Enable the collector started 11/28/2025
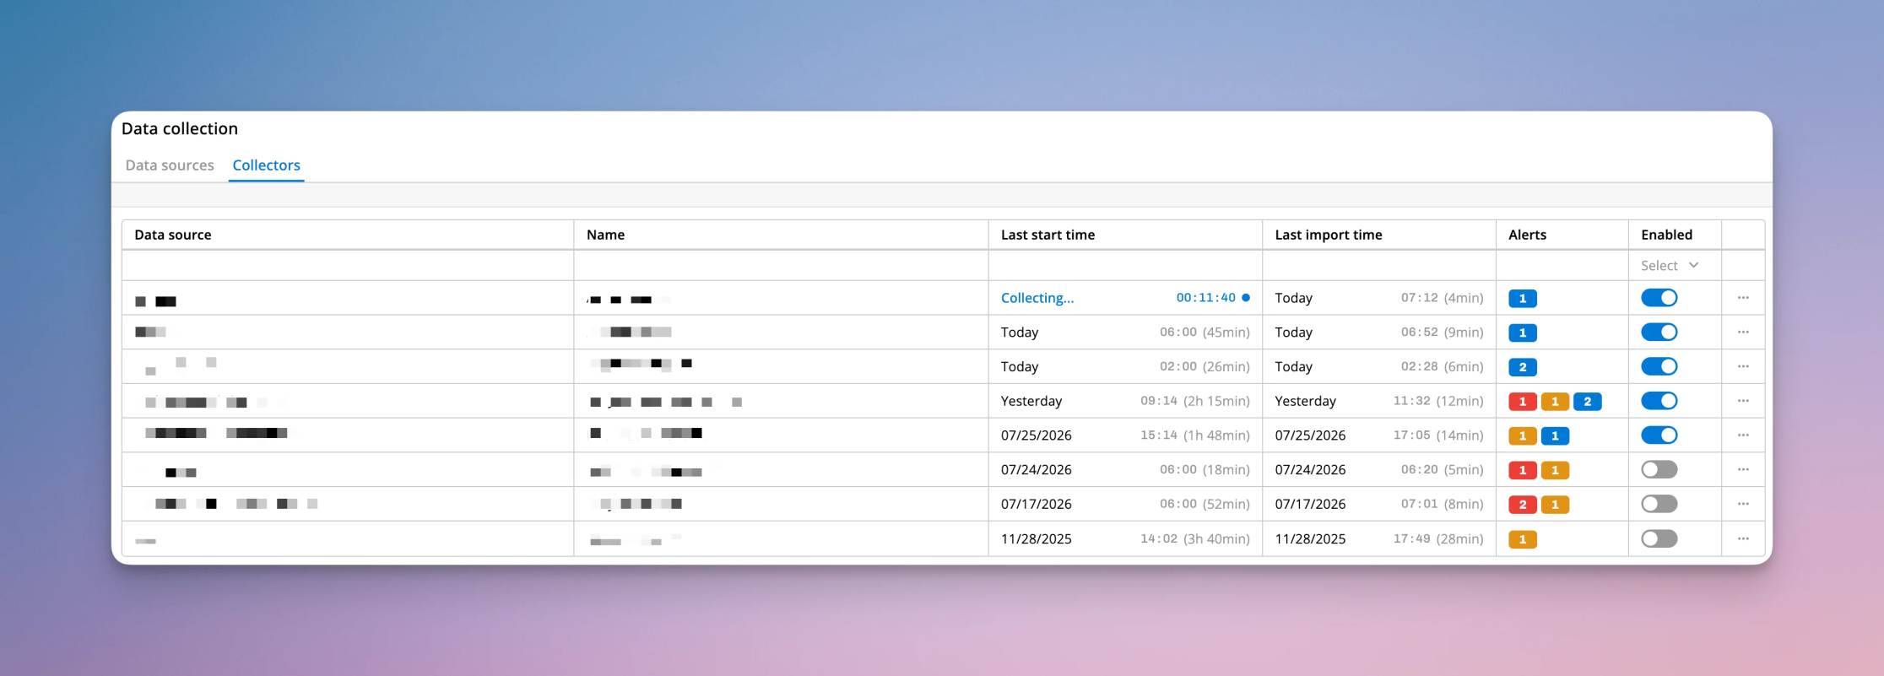The width and height of the screenshot is (1884, 676). coord(1659,538)
